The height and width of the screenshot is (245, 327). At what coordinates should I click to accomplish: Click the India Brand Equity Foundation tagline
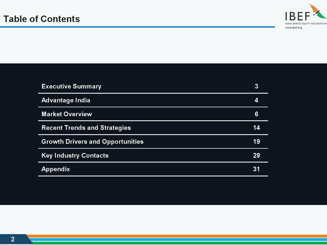coord(306,24)
